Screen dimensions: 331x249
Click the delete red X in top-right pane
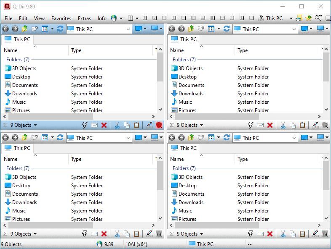tap(270, 125)
